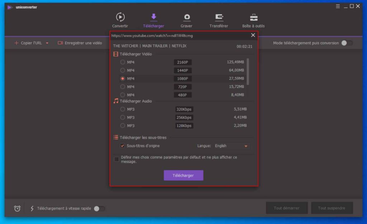Check Définir mes choix comme paramètres par défaut

click(x=116, y=159)
